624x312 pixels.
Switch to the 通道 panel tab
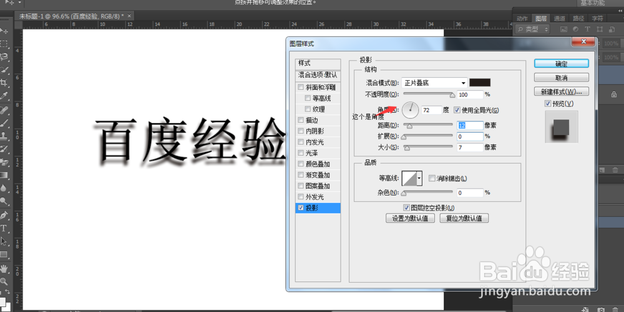(x=560, y=19)
